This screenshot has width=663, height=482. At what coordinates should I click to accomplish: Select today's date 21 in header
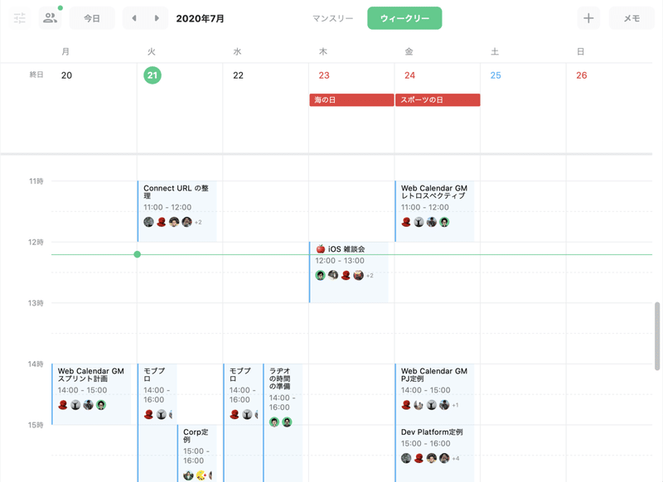(x=152, y=75)
